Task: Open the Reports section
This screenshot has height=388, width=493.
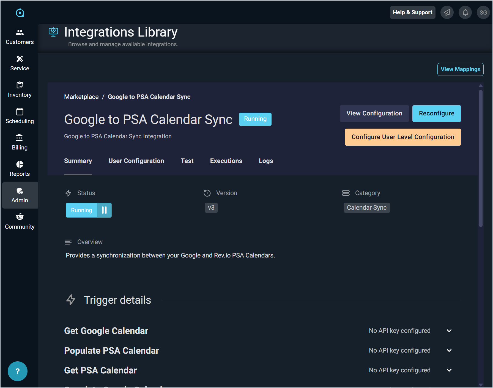Action: click(20, 169)
